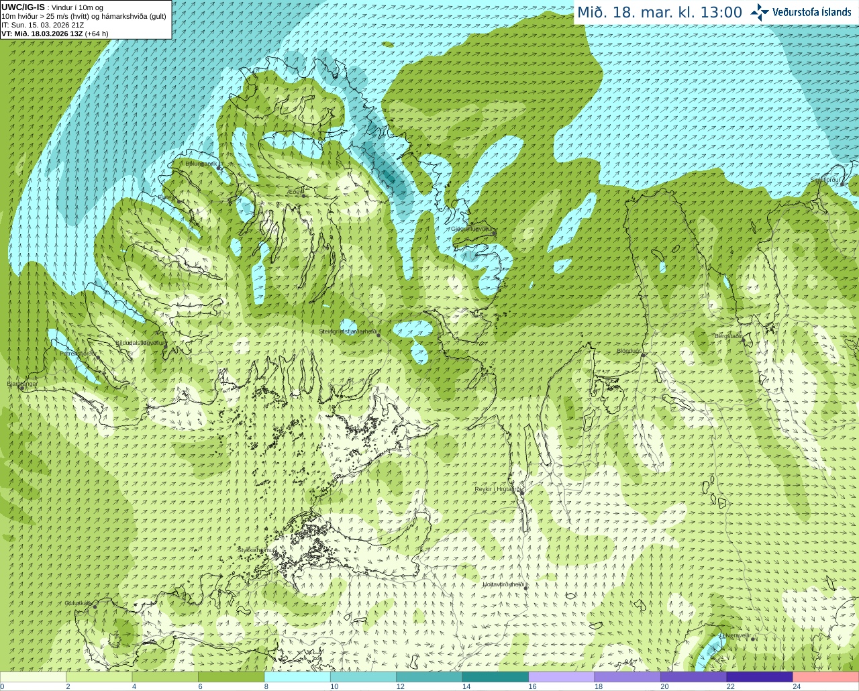Click the 22–24 m/s dark indigo legend swatch
Screen dimensions: 859x691
click(x=760, y=677)
